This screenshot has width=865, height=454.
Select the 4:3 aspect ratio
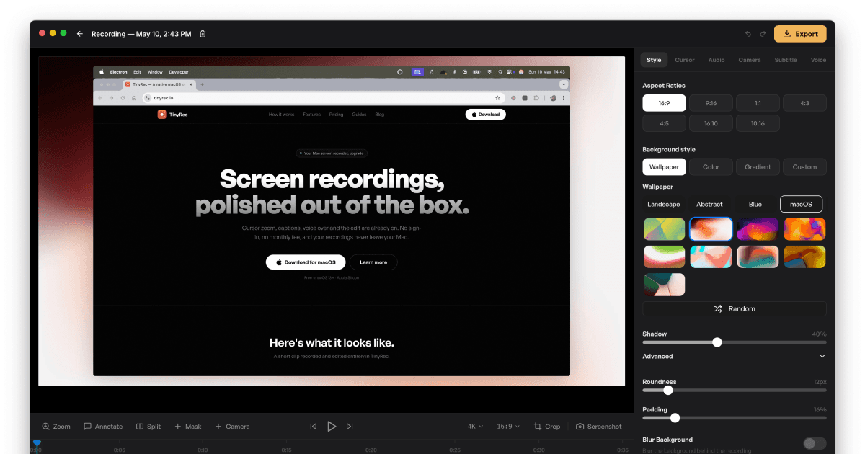(x=804, y=103)
